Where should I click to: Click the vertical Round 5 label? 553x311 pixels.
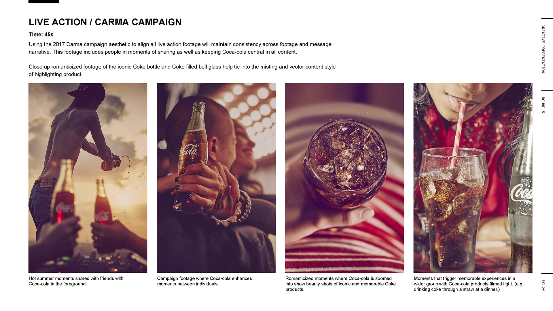coord(543,105)
